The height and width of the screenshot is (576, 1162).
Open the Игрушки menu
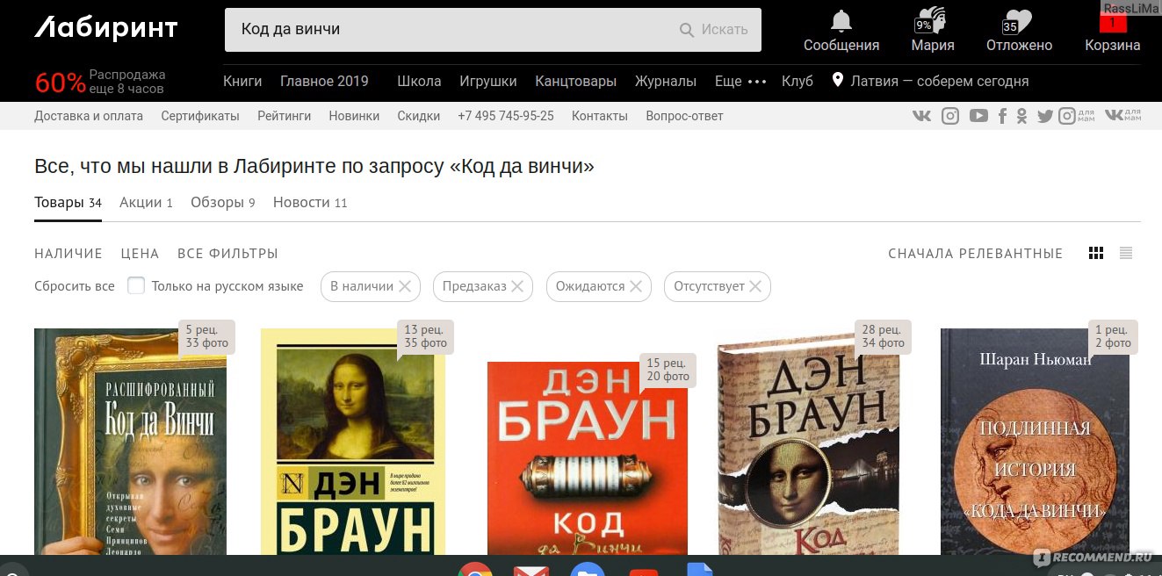(488, 81)
